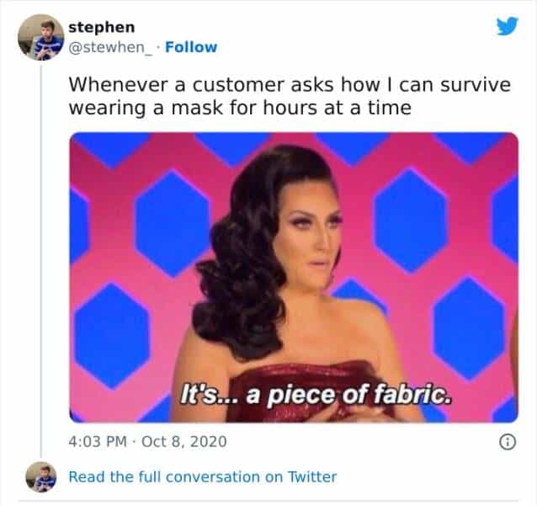Click the tweet text about wearing a mask
Screen dimensions: 537x505
290,96
